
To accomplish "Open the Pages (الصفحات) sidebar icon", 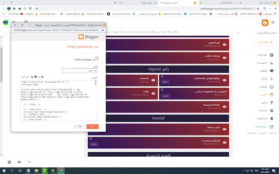I will 272,87.
